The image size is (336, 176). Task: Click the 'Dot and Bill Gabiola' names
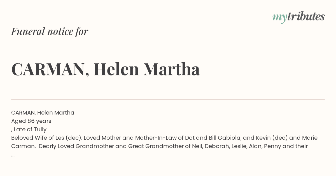212,138
